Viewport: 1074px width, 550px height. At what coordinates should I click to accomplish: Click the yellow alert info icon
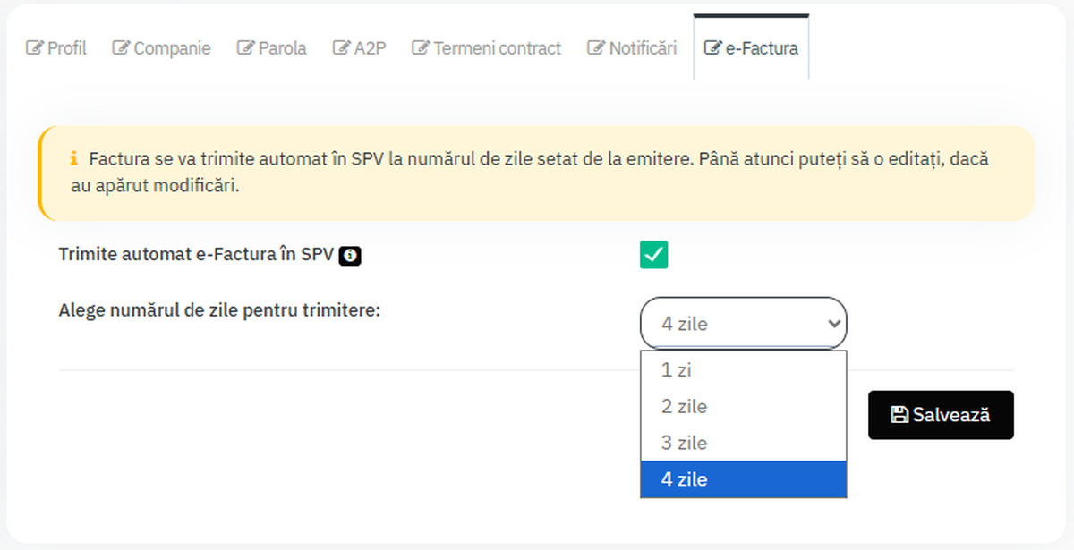point(73,159)
